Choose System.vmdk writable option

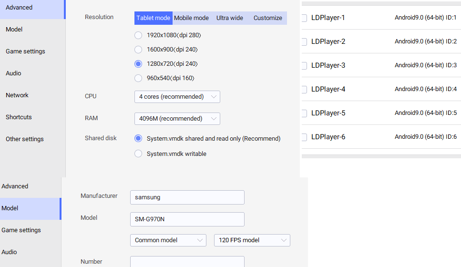(x=138, y=154)
